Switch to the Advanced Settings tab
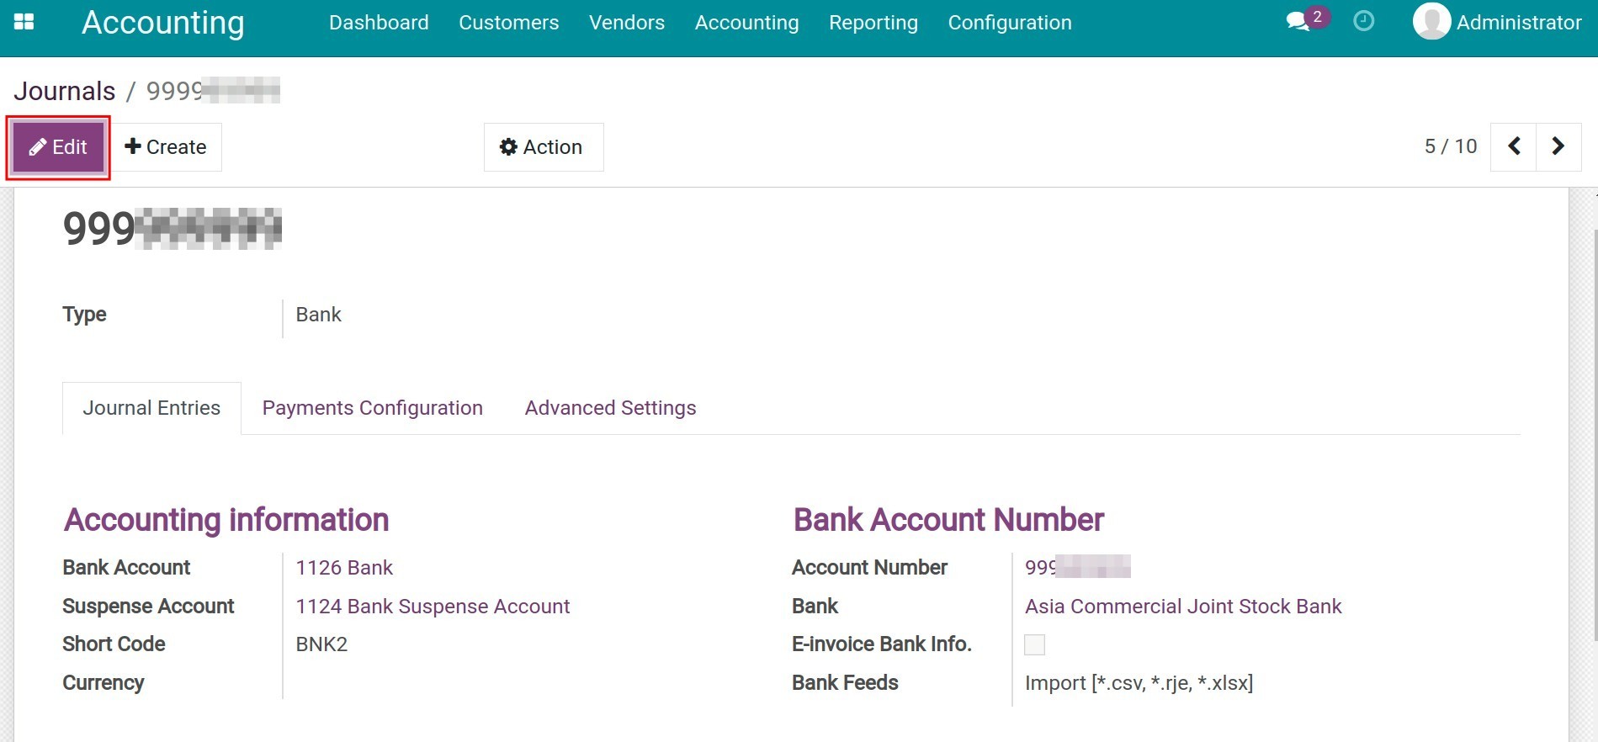Image resolution: width=1598 pixels, height=742 pixels. click(610, 408)
